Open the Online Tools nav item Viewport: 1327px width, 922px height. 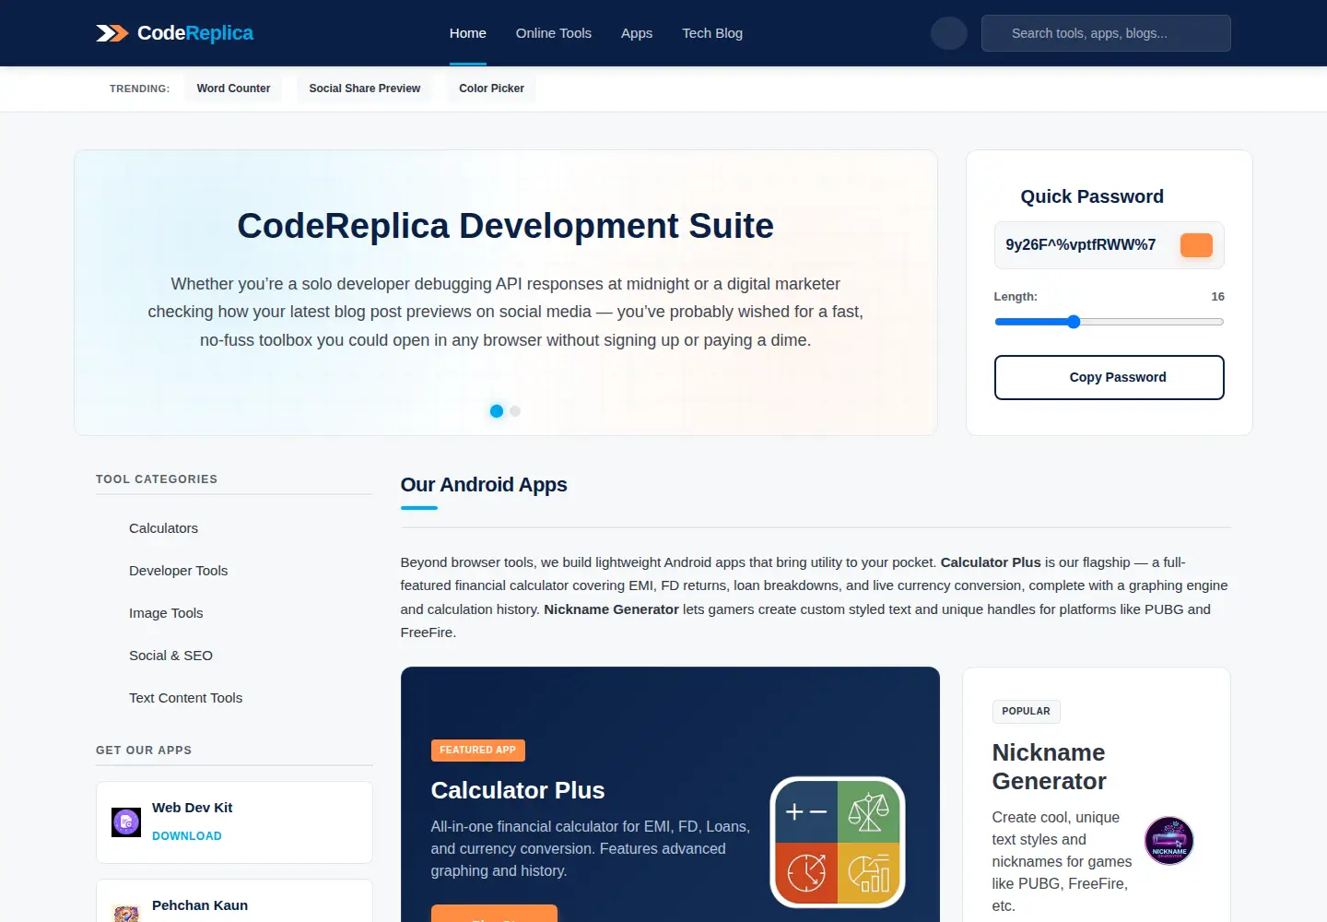tap(554, 33)
